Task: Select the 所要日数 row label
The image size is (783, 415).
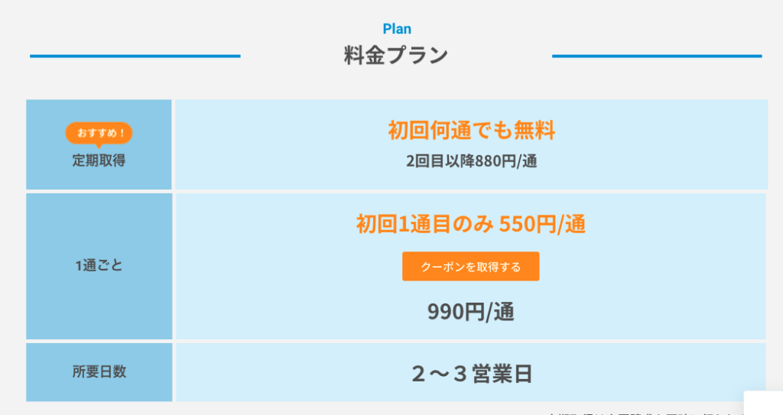Action: (x=99, y=372)
